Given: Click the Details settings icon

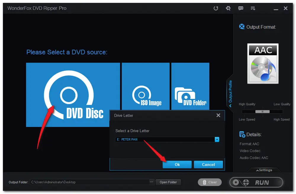Looking at the screenshot, I should coord(242,134).
